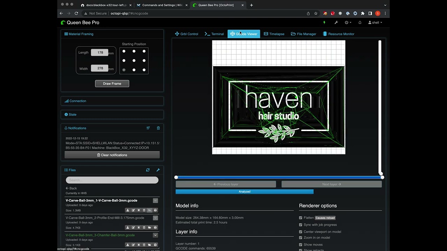The height and width of the screenshot is (251, 447).
Task: Click the Previous layer button
Action: click(x=226, y=184)
